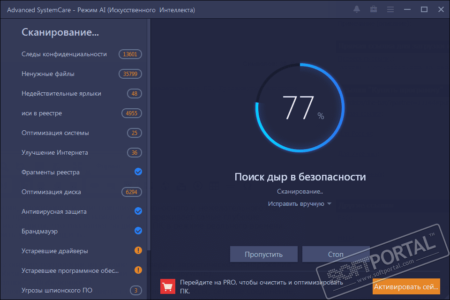The height and width of the screenshot is (300, 450).
Task: Click the 77% circular progress indicator
Action: [x=300, y=108]
